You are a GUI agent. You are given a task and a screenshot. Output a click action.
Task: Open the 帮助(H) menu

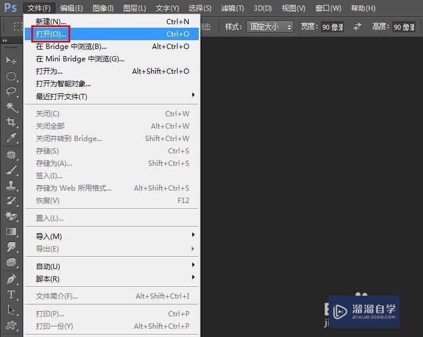pos(363,8)
